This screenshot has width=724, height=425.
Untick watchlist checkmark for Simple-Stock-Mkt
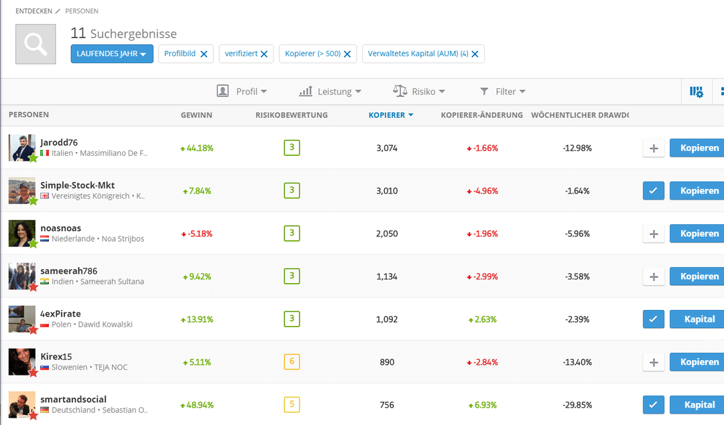(x=654, y=191)
